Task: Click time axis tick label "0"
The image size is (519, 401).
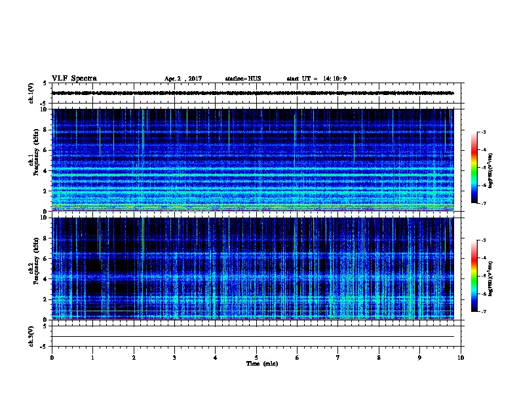Action: tap(52, 358)
